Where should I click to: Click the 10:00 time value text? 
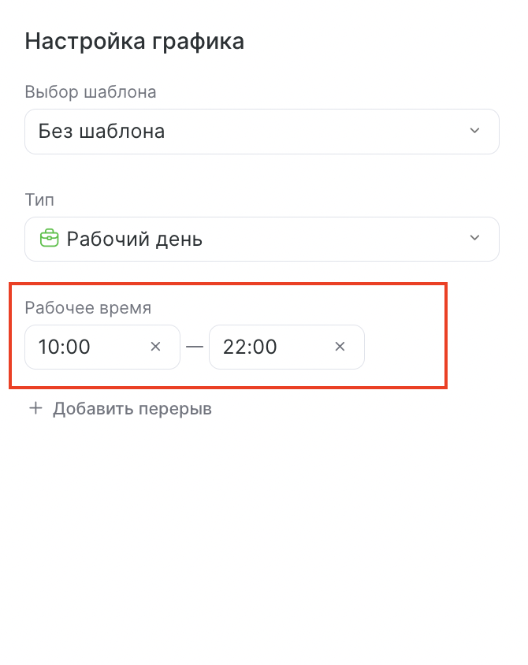[x=64, y=347]
